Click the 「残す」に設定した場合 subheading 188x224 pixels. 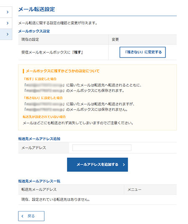click(x=40, y=79)
